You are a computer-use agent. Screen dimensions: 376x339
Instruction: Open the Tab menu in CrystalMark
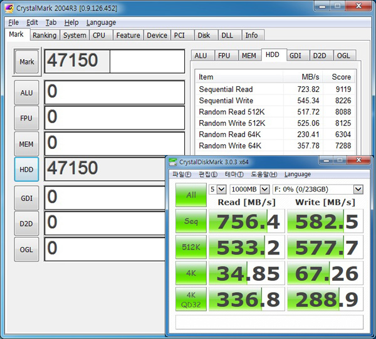click(x=51, y=23)
